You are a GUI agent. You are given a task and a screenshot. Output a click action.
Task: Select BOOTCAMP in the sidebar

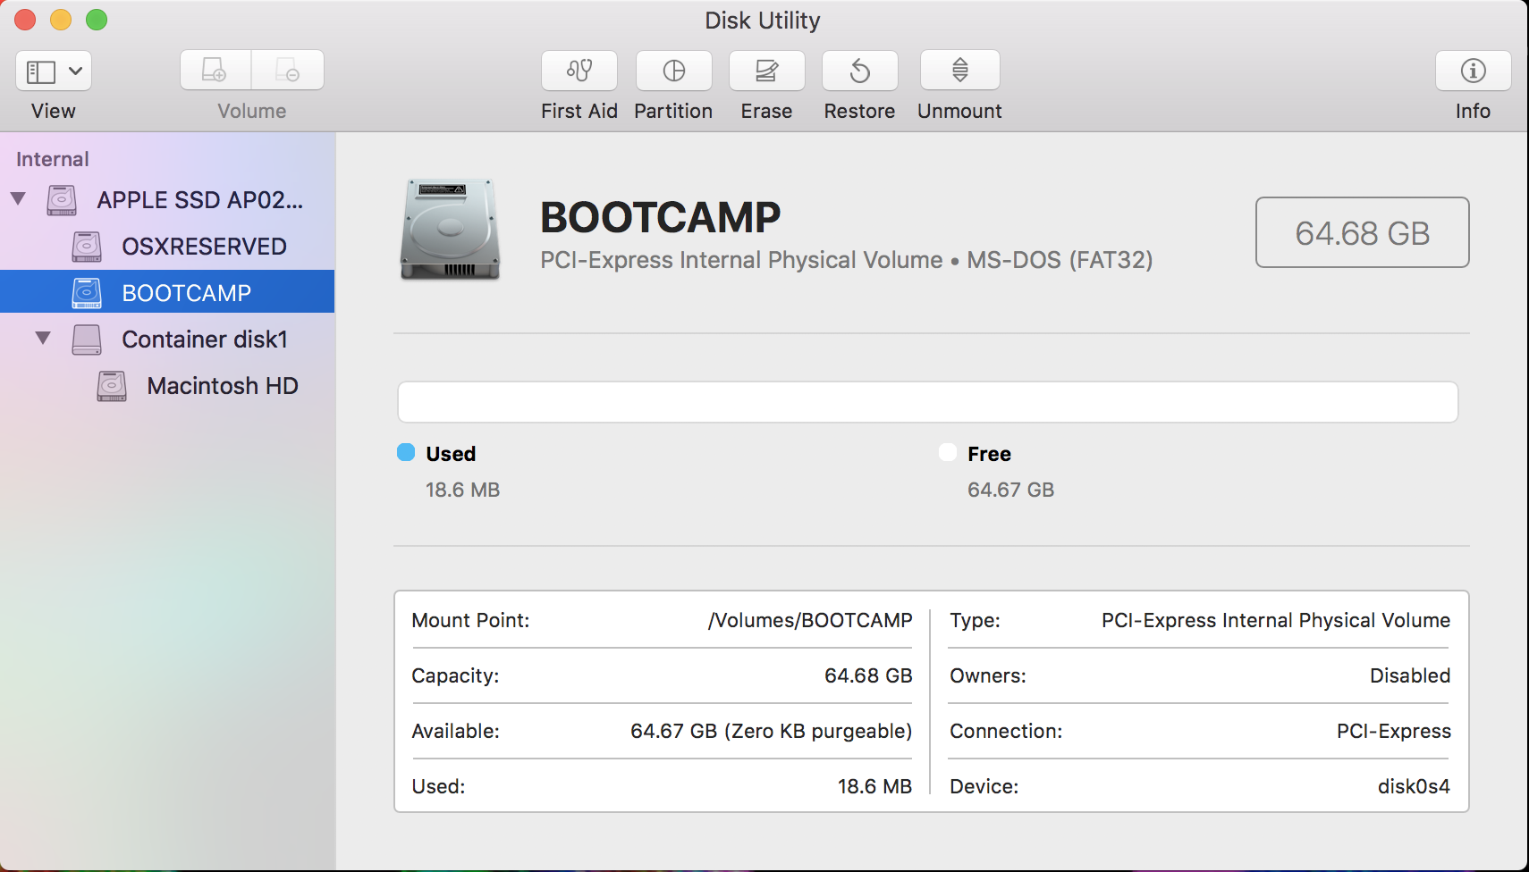coord(167,291)
